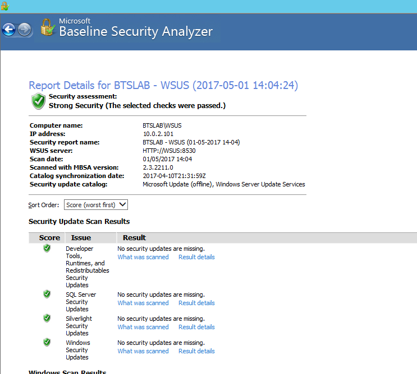Click the title bar application lock icon
The image size is (417, 374).
5,6
